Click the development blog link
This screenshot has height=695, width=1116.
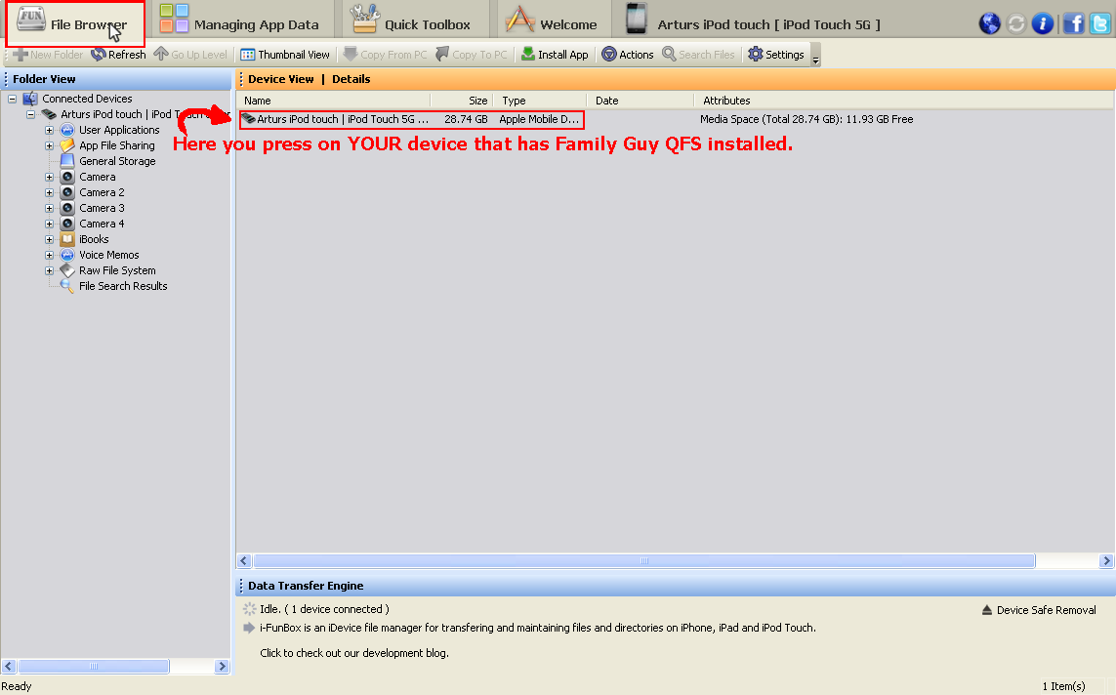(353, 653)
